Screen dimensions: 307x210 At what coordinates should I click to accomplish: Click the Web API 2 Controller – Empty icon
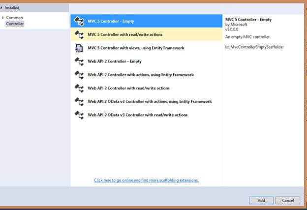(79, 61)
